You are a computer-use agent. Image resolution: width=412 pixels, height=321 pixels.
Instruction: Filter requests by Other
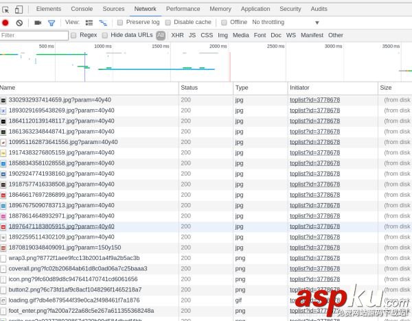click(336, 35)
